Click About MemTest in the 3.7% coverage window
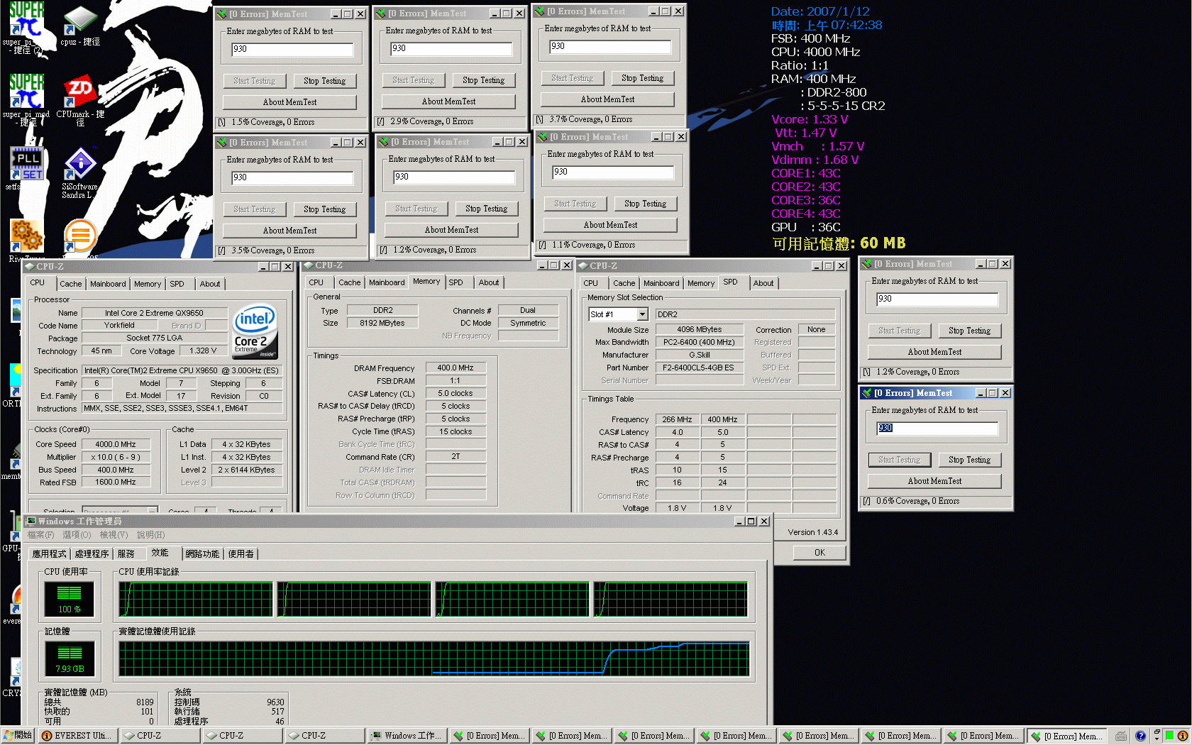The height and width of the screenshot is (745, 1192). point(607,99)
